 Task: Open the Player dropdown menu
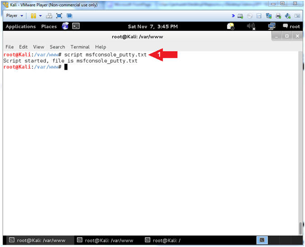14,15
